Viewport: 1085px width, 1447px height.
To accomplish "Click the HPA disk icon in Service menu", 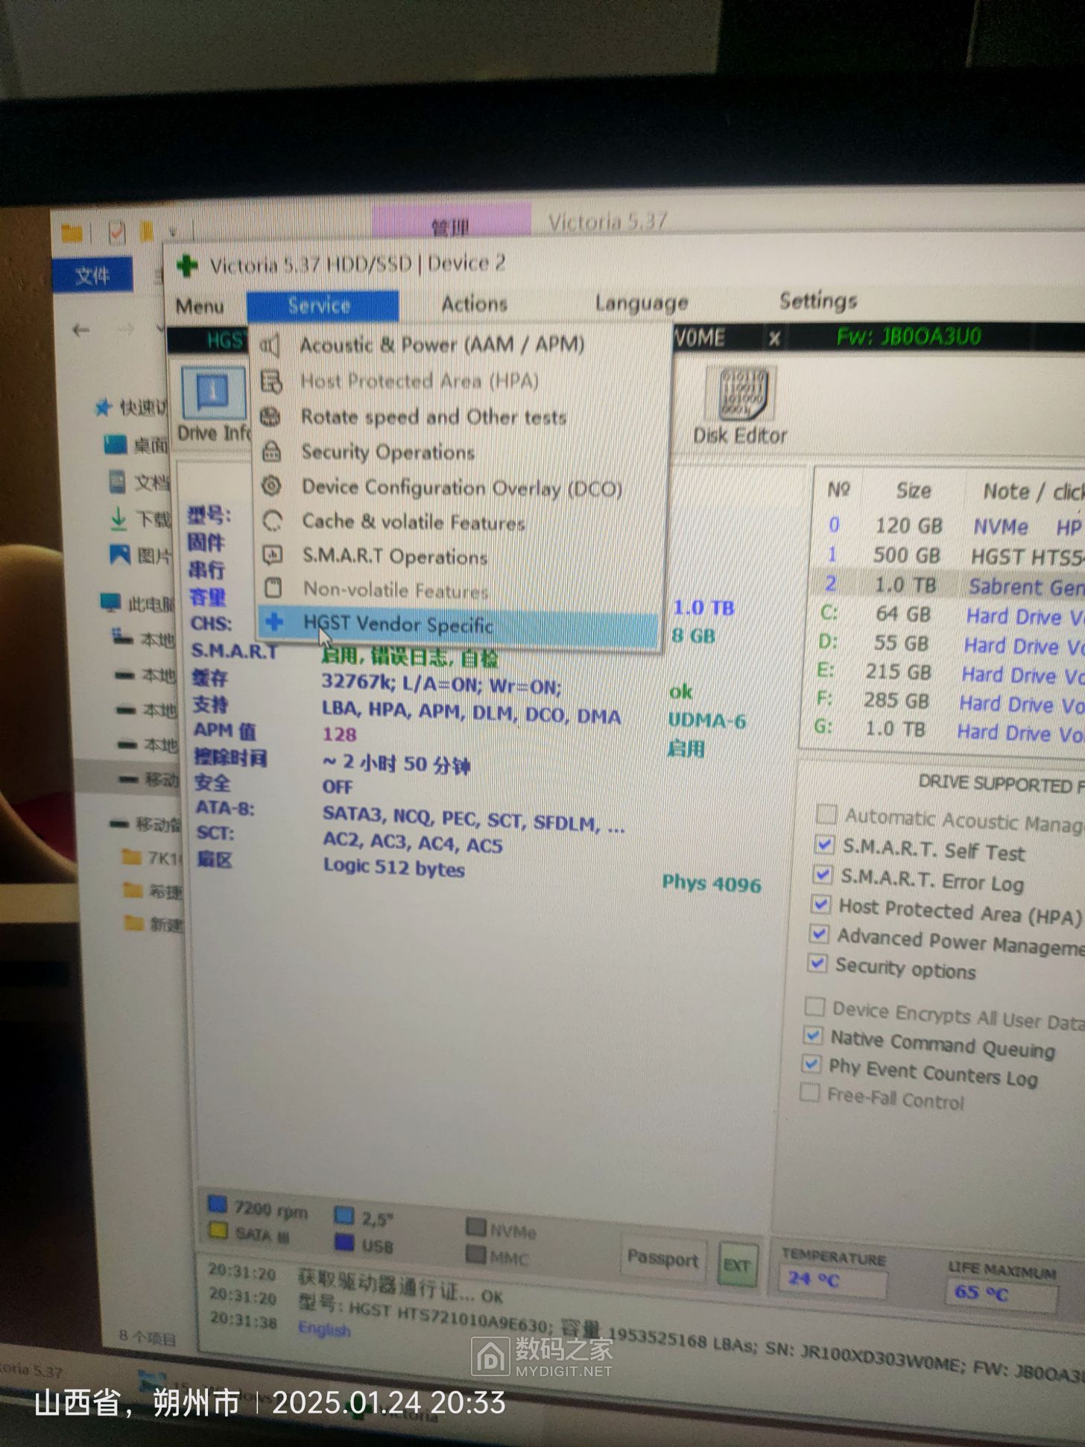I will 271,382.
